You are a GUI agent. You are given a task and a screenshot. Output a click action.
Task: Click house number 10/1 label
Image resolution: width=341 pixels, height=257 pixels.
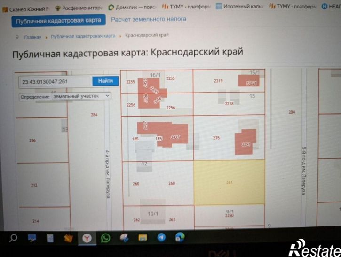click(153, 214)
